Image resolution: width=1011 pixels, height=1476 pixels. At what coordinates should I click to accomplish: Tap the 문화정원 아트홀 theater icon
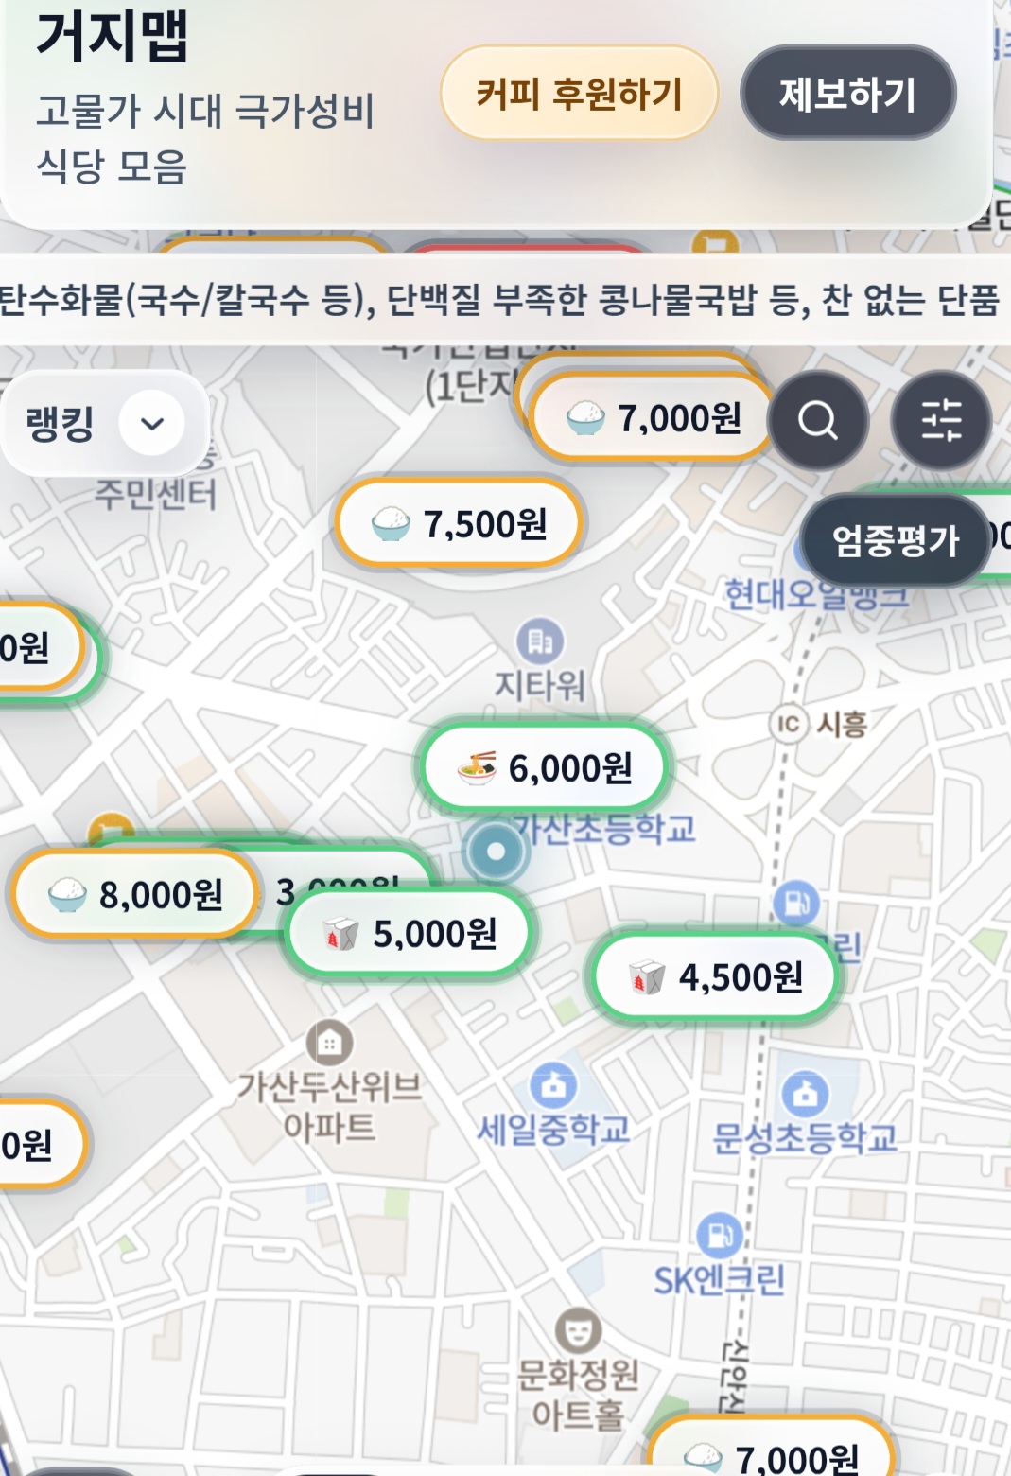coord(578,1330)
